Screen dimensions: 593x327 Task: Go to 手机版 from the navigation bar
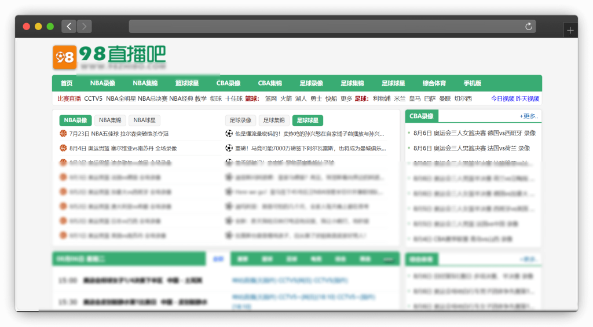point(472,83)
